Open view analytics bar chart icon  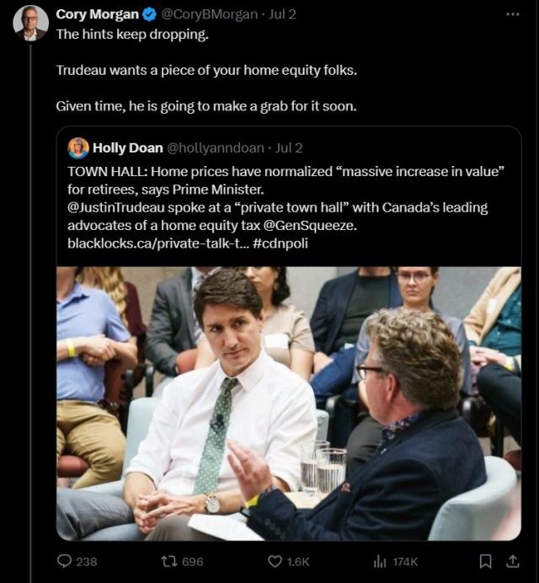click(380, 561)
